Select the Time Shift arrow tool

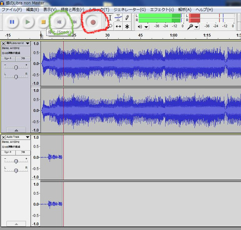118,27
